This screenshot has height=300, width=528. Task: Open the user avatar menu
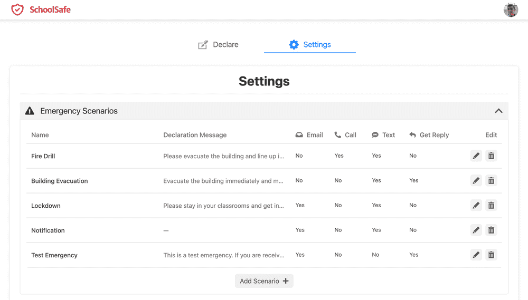[x=511, y=9]
